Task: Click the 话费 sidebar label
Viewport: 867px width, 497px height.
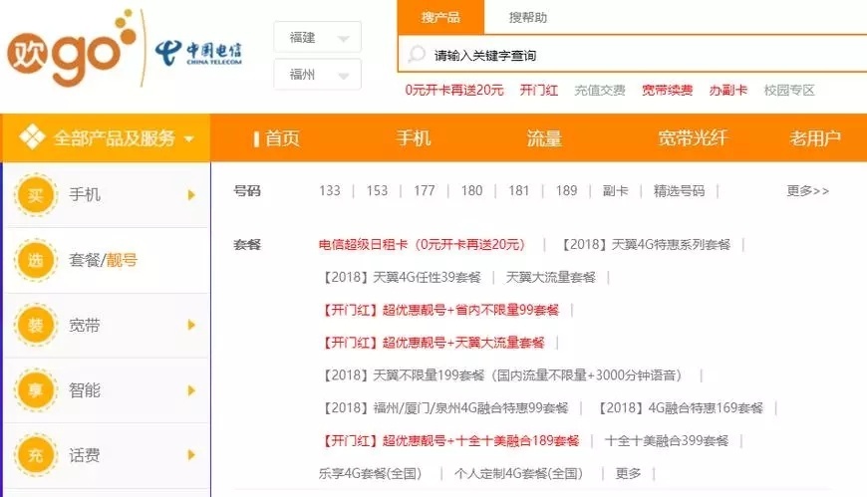Action: click(x=85, y=455)
